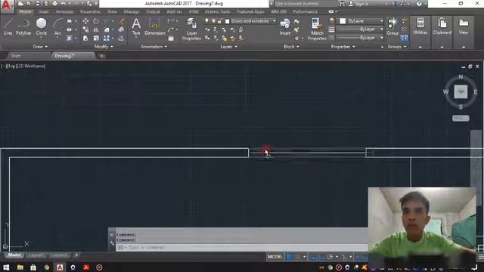
Task: Click Sign In in the title bar
Action: [362, 4]
